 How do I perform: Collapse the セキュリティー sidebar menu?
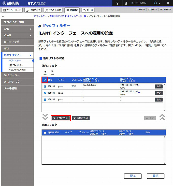click(17, 55)
